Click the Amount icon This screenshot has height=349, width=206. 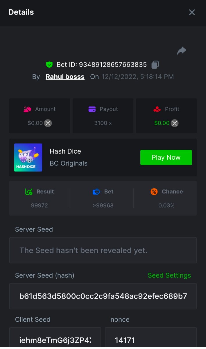[28, 109]
